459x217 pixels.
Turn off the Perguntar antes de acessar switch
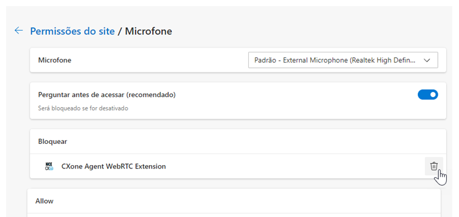click(x=428, y=95)
